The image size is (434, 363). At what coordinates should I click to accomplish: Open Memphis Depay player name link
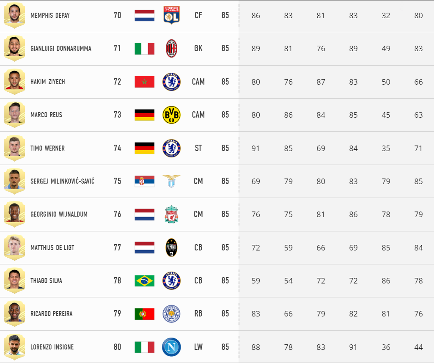coord(50,15)
